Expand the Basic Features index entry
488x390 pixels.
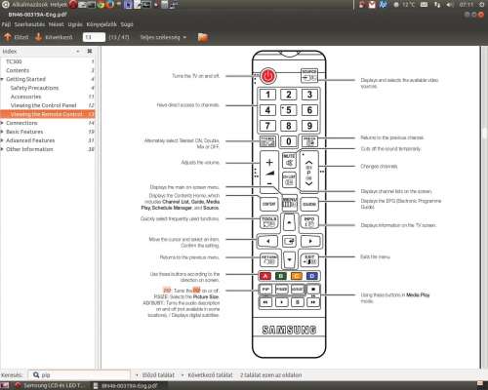point(2,132)
